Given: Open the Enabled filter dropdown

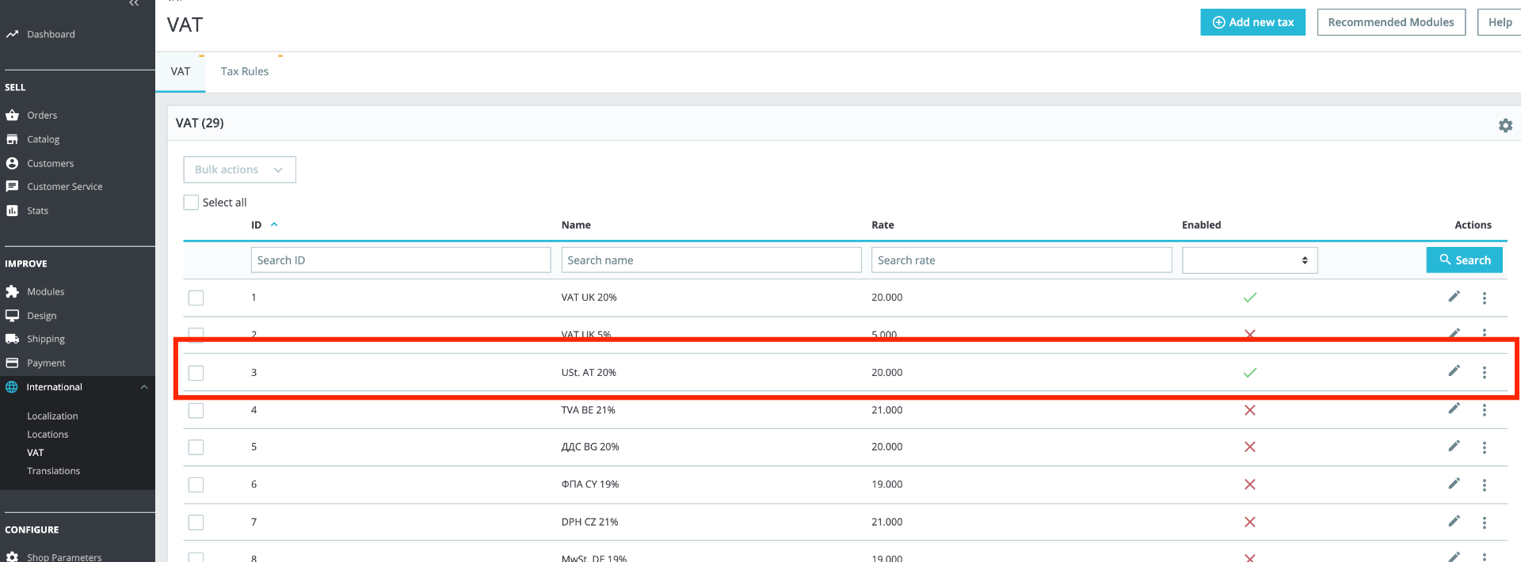Looking at the screenshot, I should (1249, 260).
